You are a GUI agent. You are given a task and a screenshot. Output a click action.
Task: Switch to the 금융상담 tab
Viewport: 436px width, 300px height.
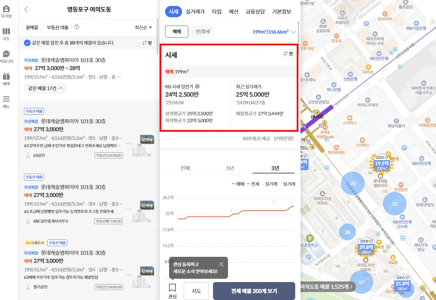(x=255, y=12)
